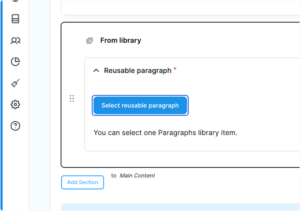Screen dimensions: 300x211
Task: Open the Help question-mark icon
Action: [15, 126]
